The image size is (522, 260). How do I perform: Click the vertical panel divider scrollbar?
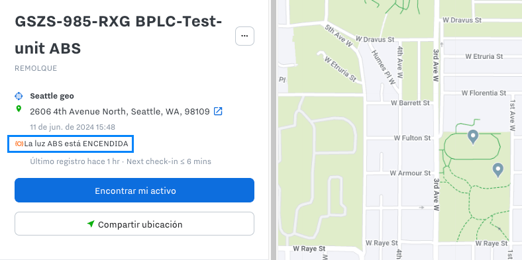(x=274, y=130)
